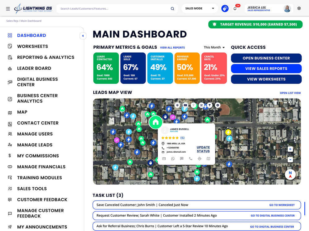Open notifications bell with 24 badge

pyautogui.click(x=235, y=8)
